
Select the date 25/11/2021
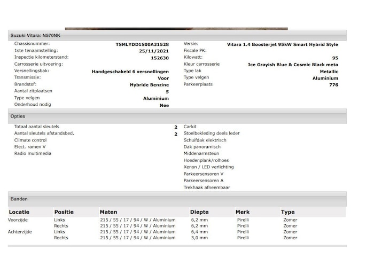(x=154, y=51)
